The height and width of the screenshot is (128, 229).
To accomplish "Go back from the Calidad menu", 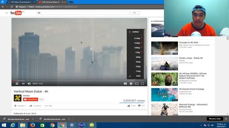I will pos(130,32).
